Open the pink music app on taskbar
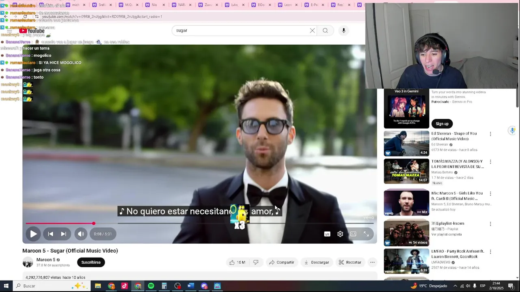 (x=124, y=286)
